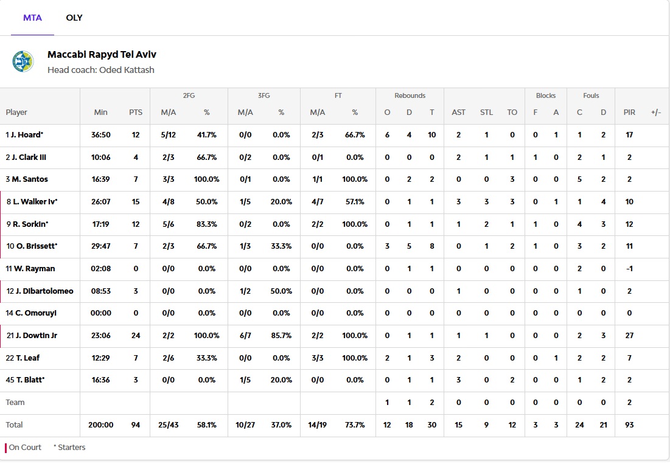670x464 pixels.
Task: Switch to the OLY tab
Action: [74, 18]
